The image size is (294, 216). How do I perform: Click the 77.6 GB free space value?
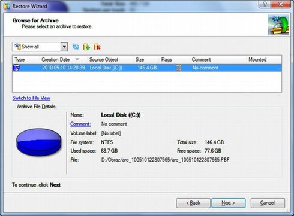coord(213,151)
